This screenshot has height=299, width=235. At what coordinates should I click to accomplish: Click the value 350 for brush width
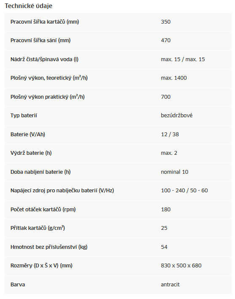tap(165, 22)
